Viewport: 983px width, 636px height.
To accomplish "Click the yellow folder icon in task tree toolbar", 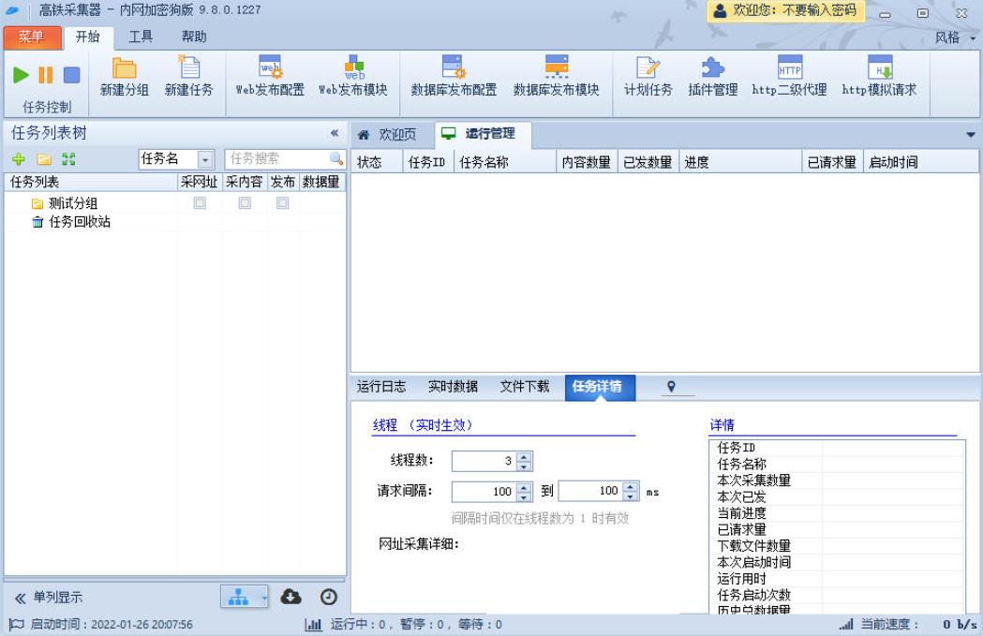I will tap(44, 159).
